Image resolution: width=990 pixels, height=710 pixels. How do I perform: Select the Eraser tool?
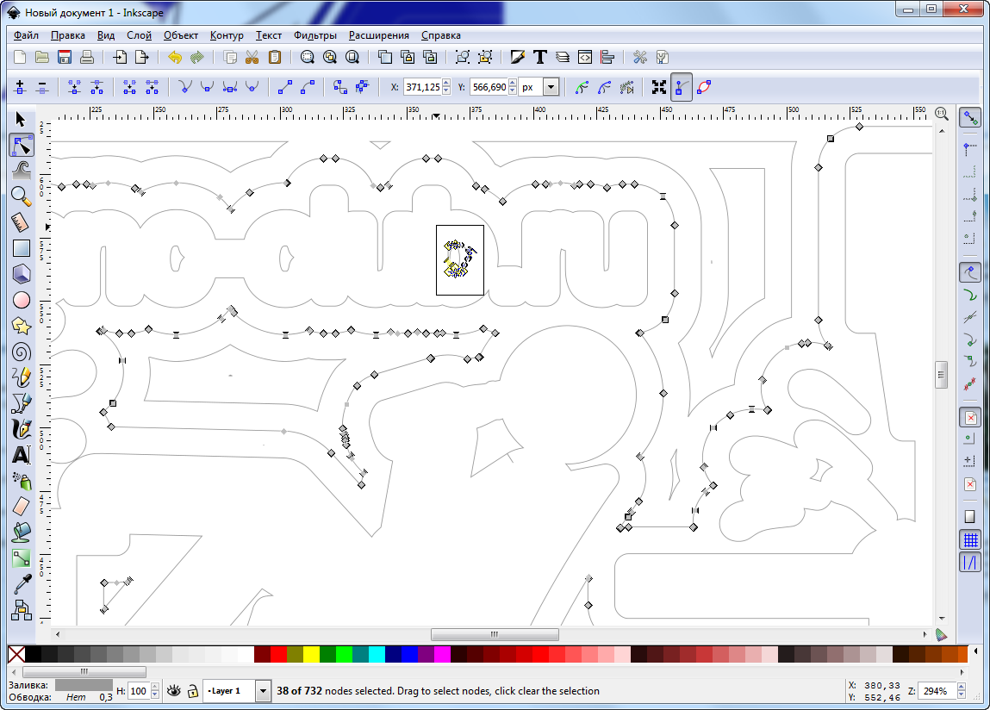[21, 507]
